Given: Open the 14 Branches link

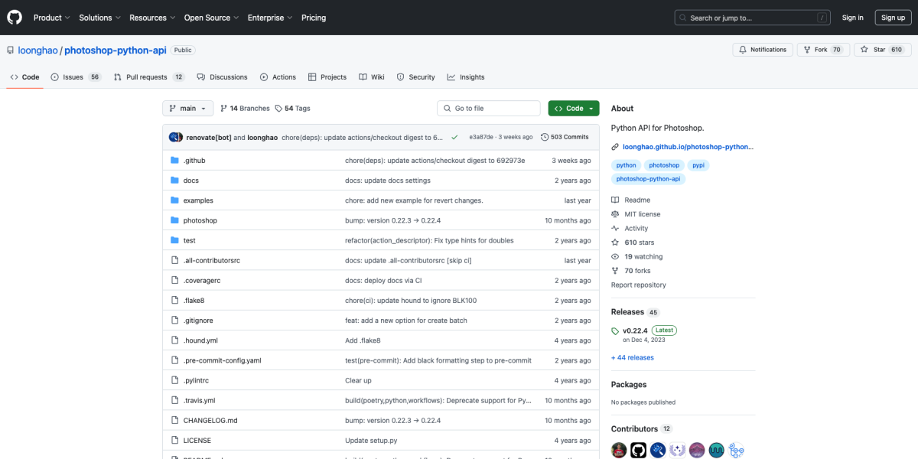Looking at the screenshot, I should click(x=245, y=109).
